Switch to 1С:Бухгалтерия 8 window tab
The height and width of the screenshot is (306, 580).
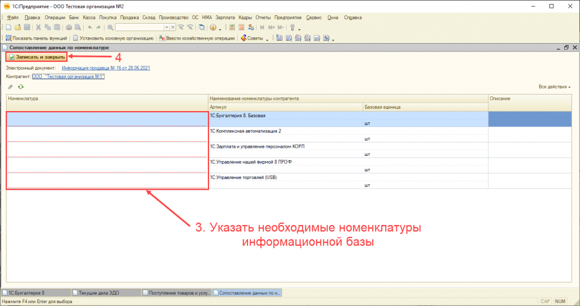(36, 292)
